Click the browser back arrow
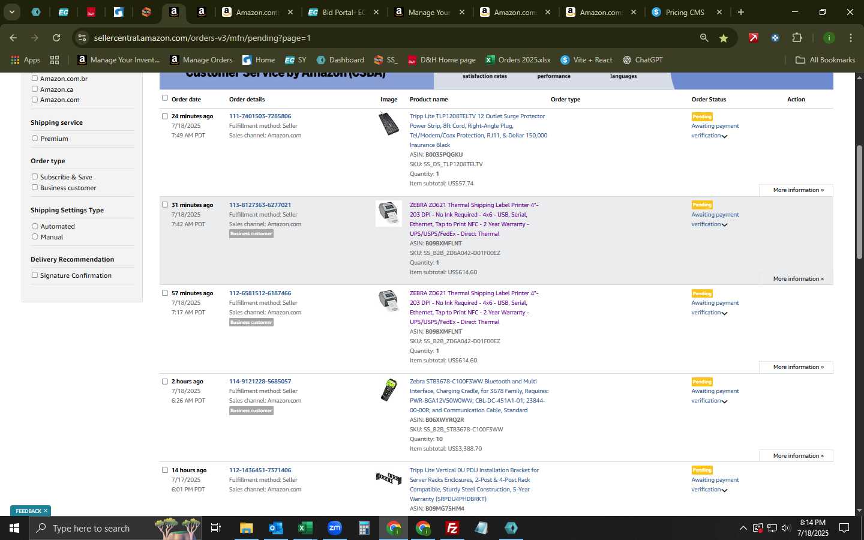This screenshot has height=540, width=864. click(13, 38)
